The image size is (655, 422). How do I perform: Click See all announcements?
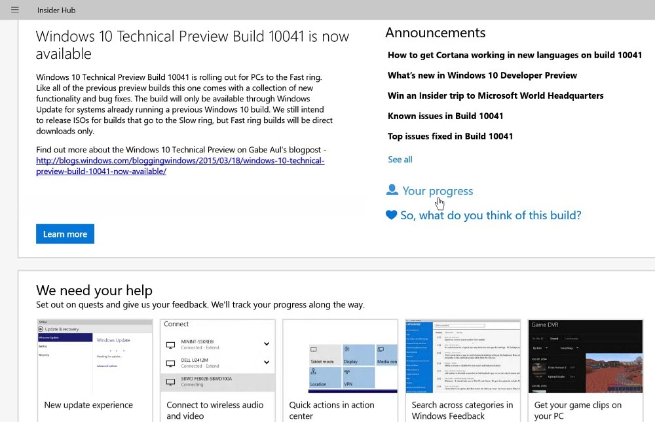pyautogui.click(x=400, y=159)
